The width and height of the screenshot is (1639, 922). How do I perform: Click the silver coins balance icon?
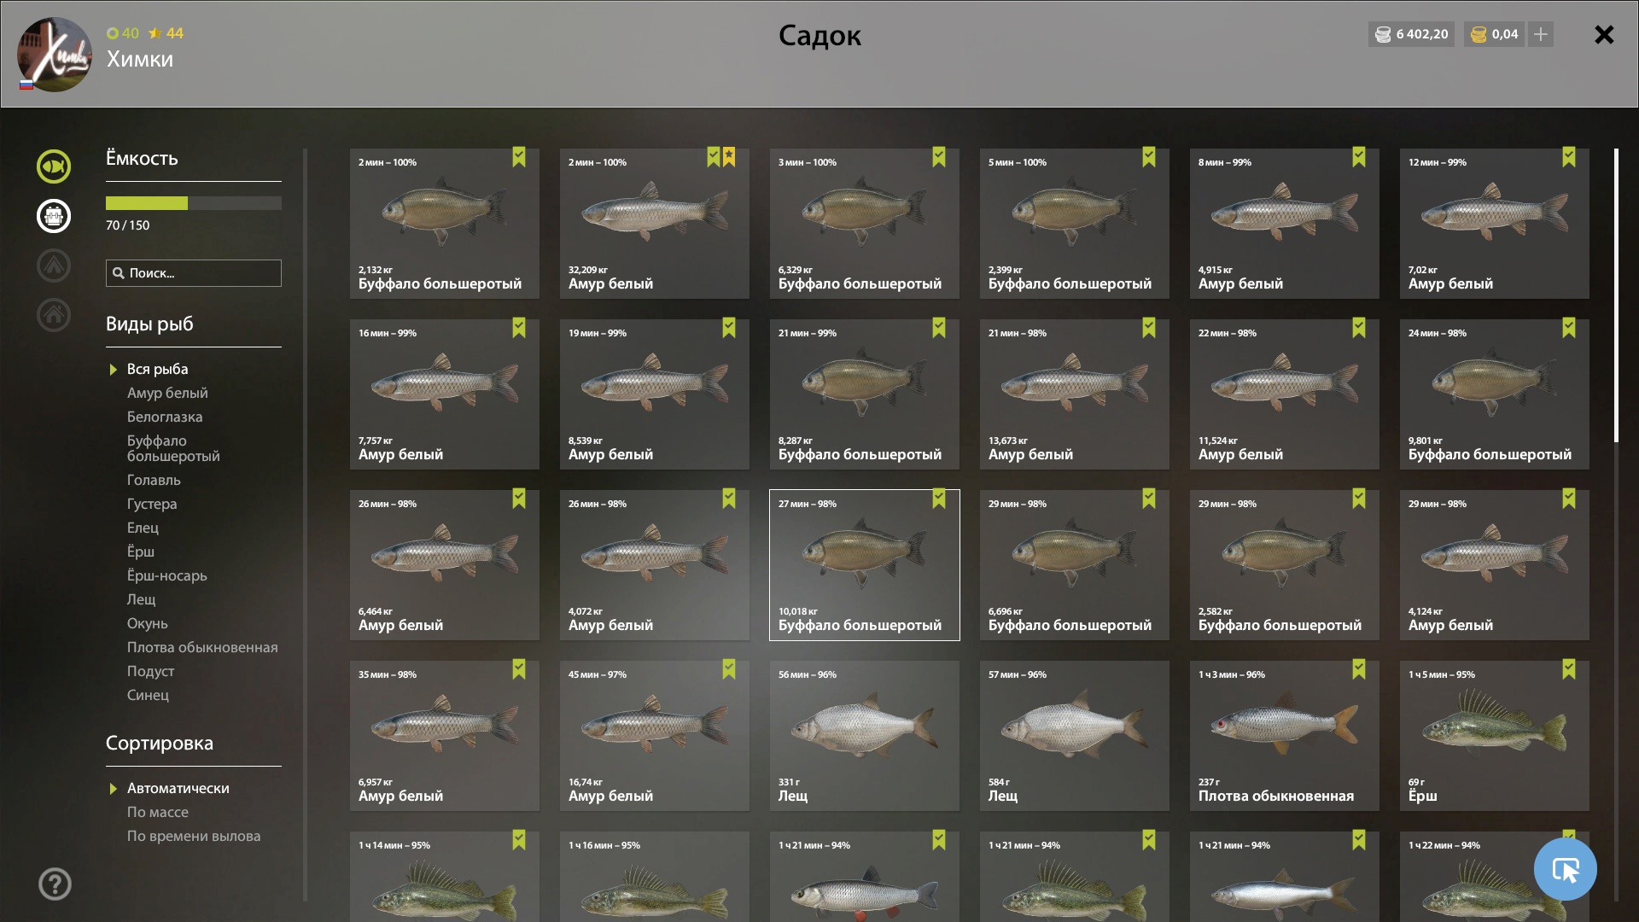[x=1383, y=34]
